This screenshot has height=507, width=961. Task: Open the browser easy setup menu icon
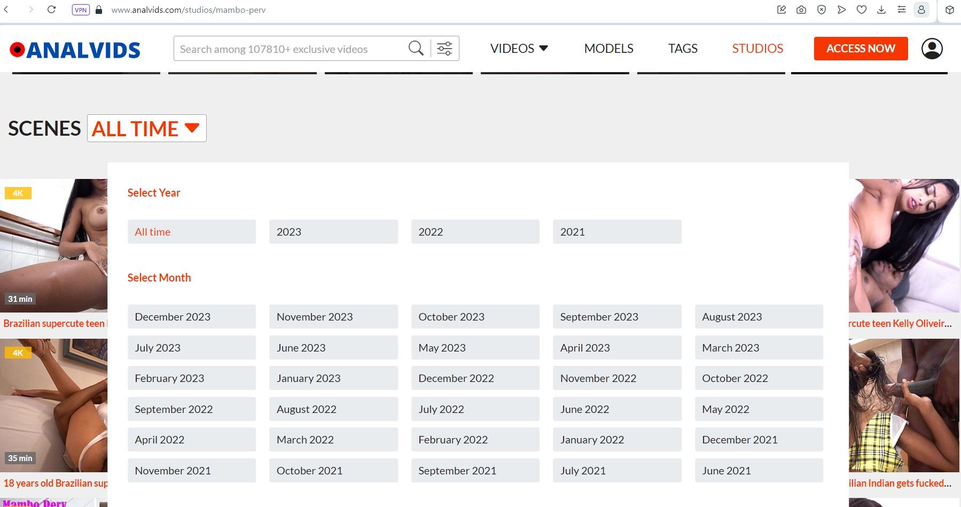(902, 10)
